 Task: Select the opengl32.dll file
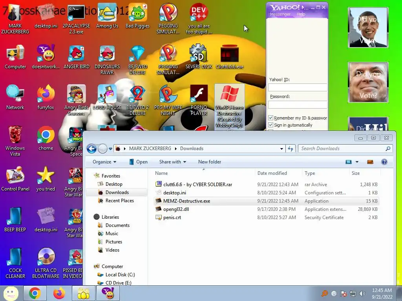[x=267, y=209]
